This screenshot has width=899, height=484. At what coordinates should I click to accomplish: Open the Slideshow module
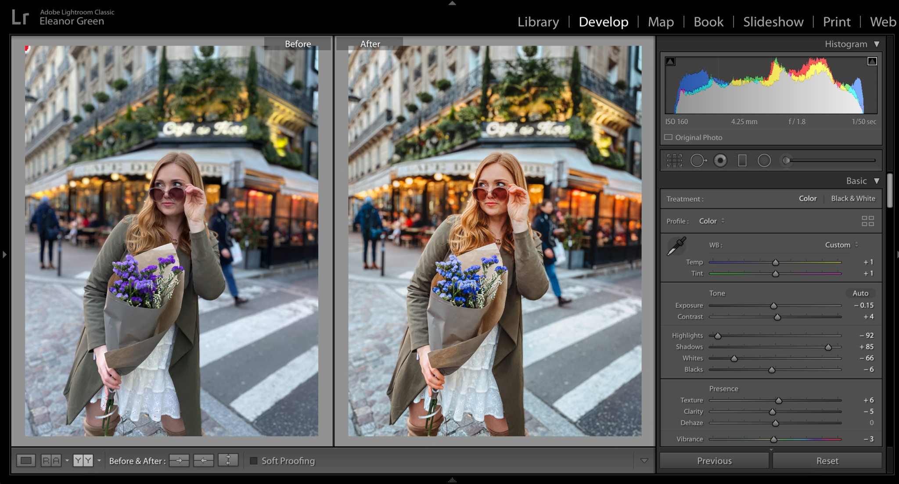773,22
